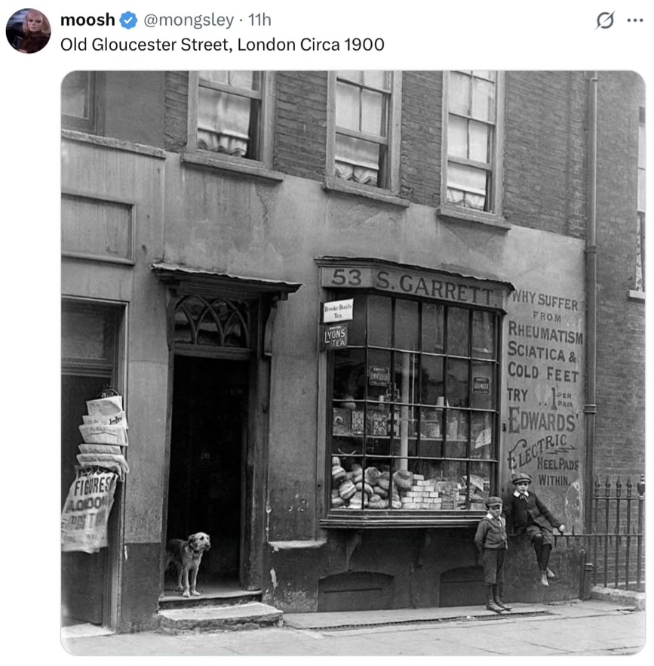Click the number 53 on the shopfront
The width and height of the screenshot is (654, 666).
click(x=346, y=278)
